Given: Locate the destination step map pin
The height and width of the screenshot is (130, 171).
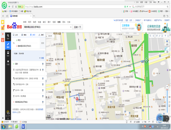Looking at the screenshot, I should click(43, 102).
